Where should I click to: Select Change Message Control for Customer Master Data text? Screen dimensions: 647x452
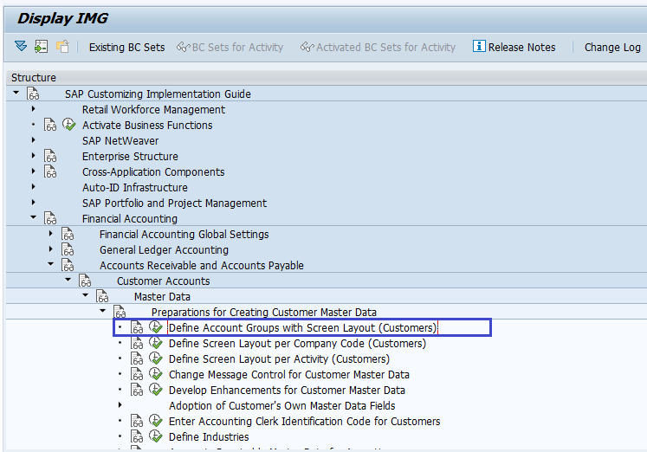(x=288, y=374)
